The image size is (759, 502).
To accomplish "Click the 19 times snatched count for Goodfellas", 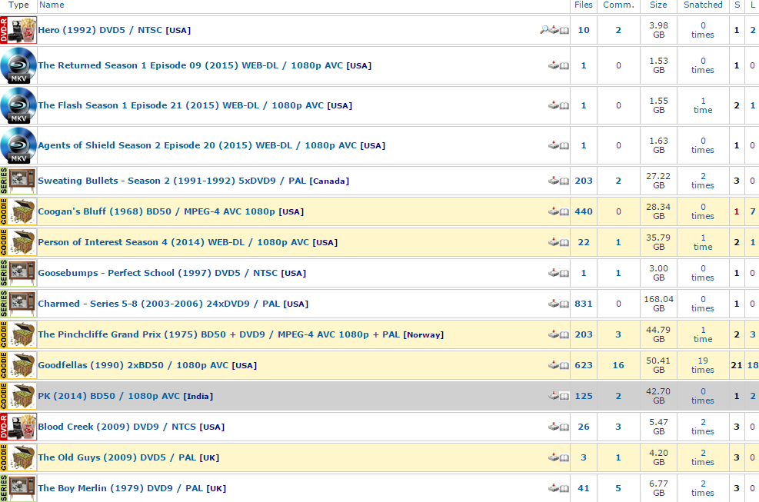I will [x=703, y=365].
